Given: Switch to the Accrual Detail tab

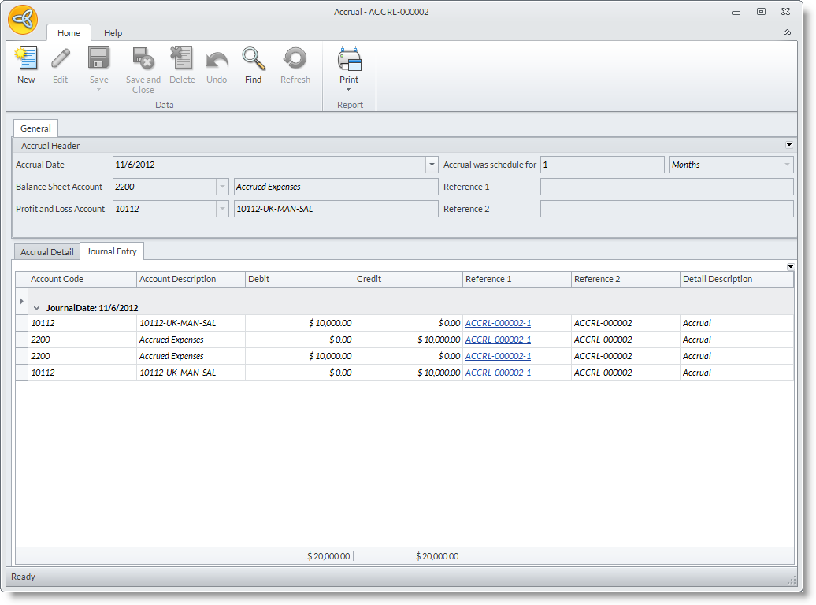Looking at the screenshot, I should coord(46,252).
